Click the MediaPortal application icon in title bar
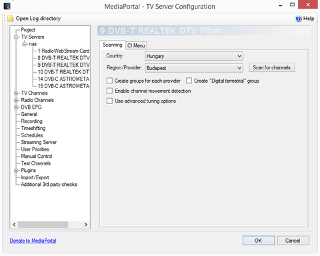 7,6
